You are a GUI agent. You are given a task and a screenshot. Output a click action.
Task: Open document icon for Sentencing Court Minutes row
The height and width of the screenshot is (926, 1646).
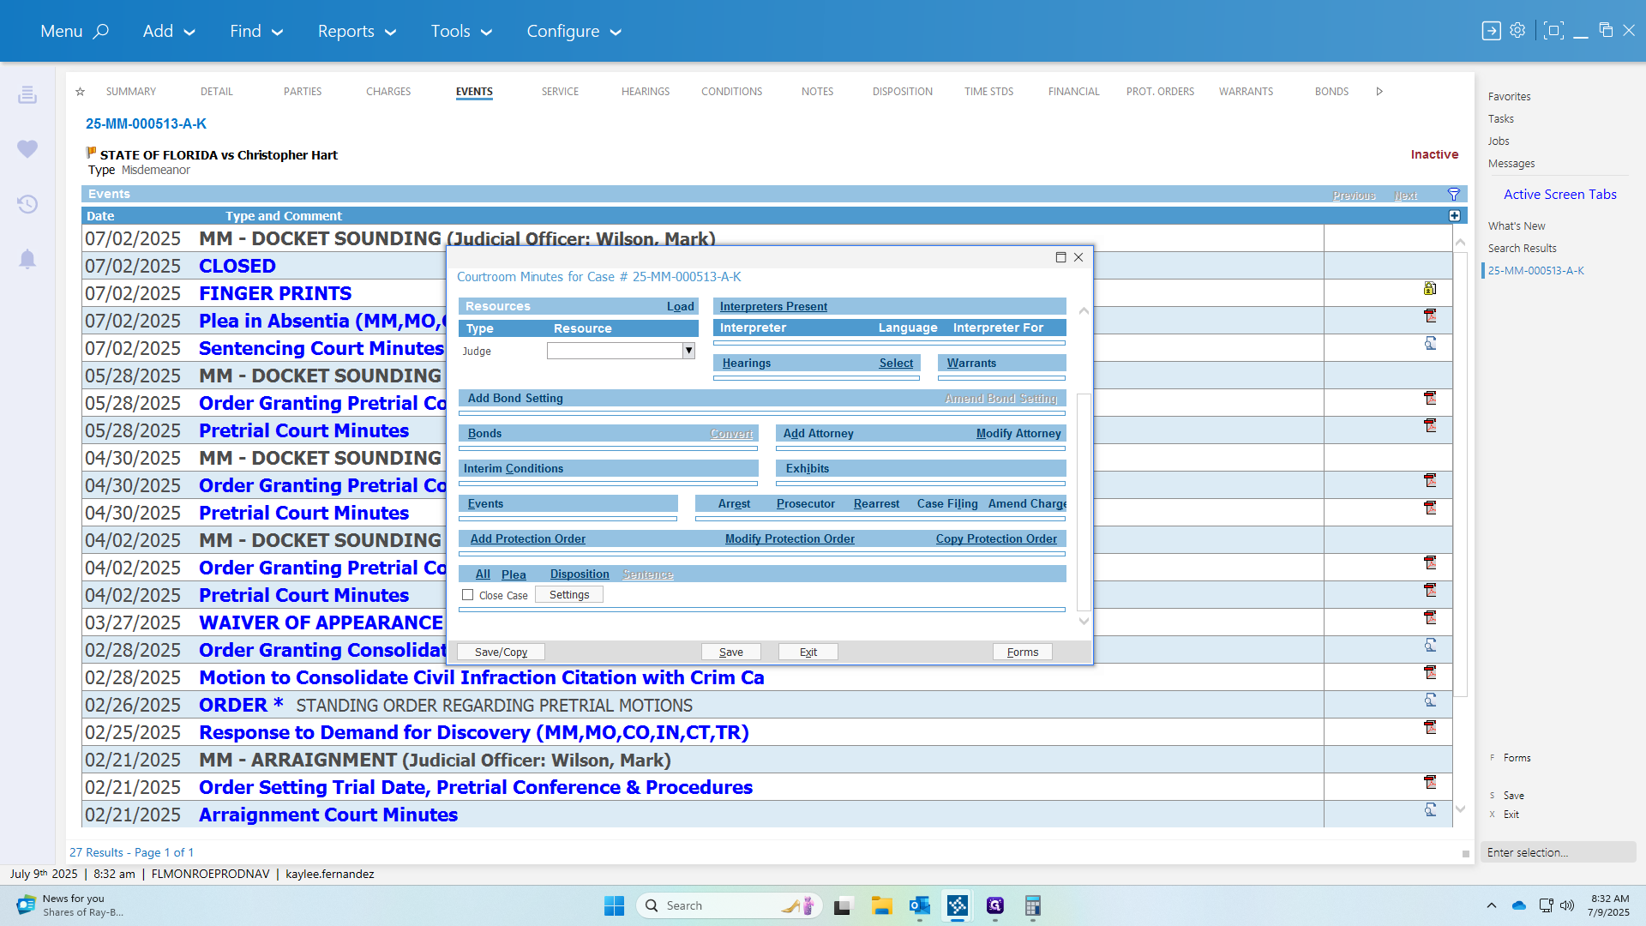pos(1430,344)
